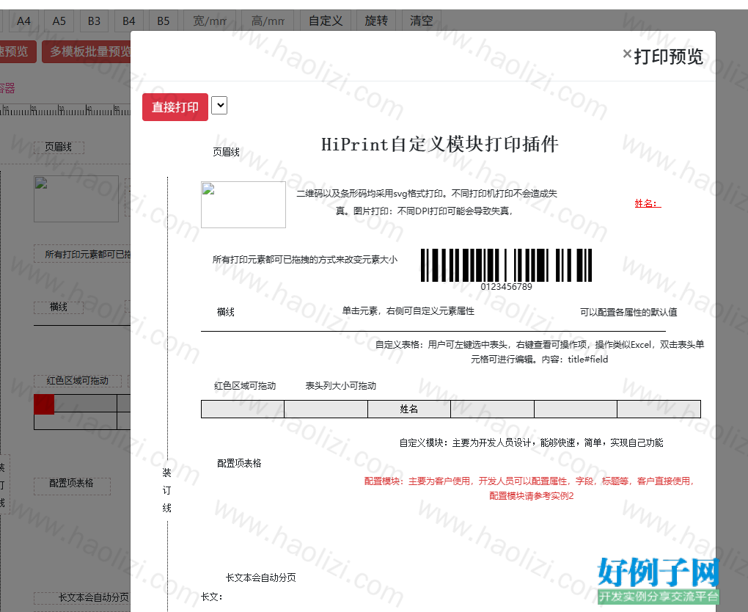Click the red 姓名: label in preview
This screenshot has height=612, width=748.
(648, 203)
